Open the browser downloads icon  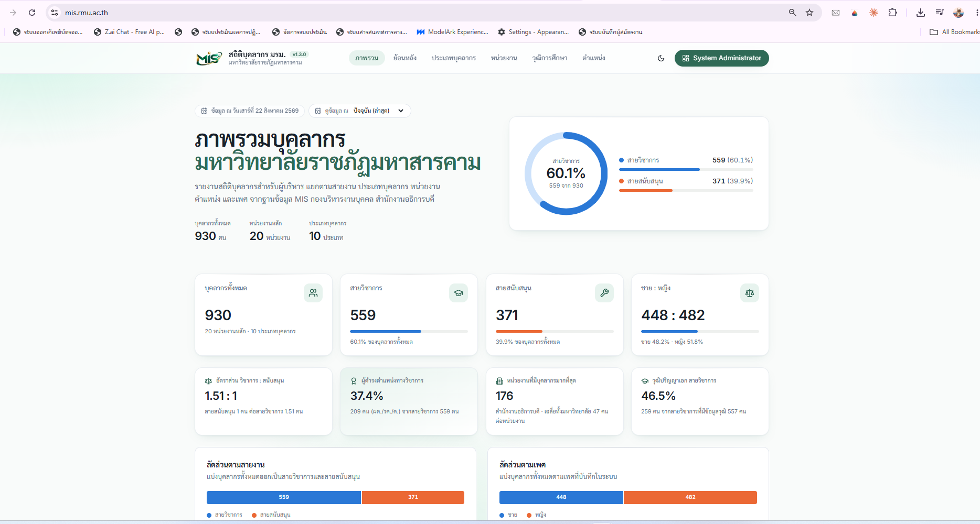(x=921, y=13)
